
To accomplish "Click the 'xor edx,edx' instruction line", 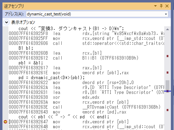I will click(54, 97).
